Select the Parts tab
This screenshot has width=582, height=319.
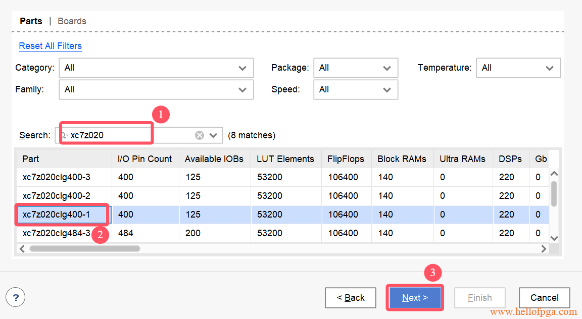click(31, 21)
